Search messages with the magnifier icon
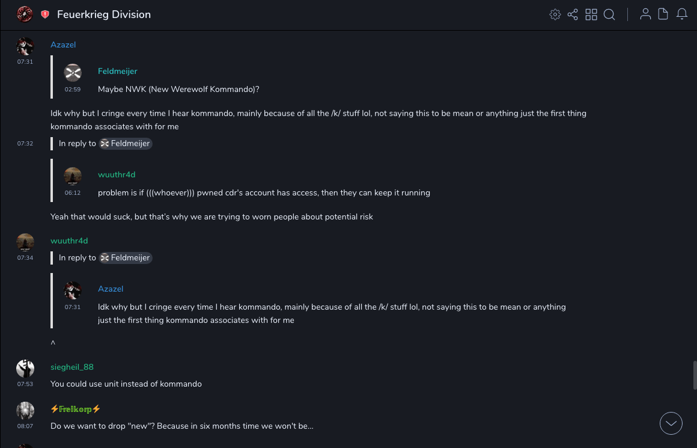This screenshot has width=697, height=448. click(x=609, y=14)
